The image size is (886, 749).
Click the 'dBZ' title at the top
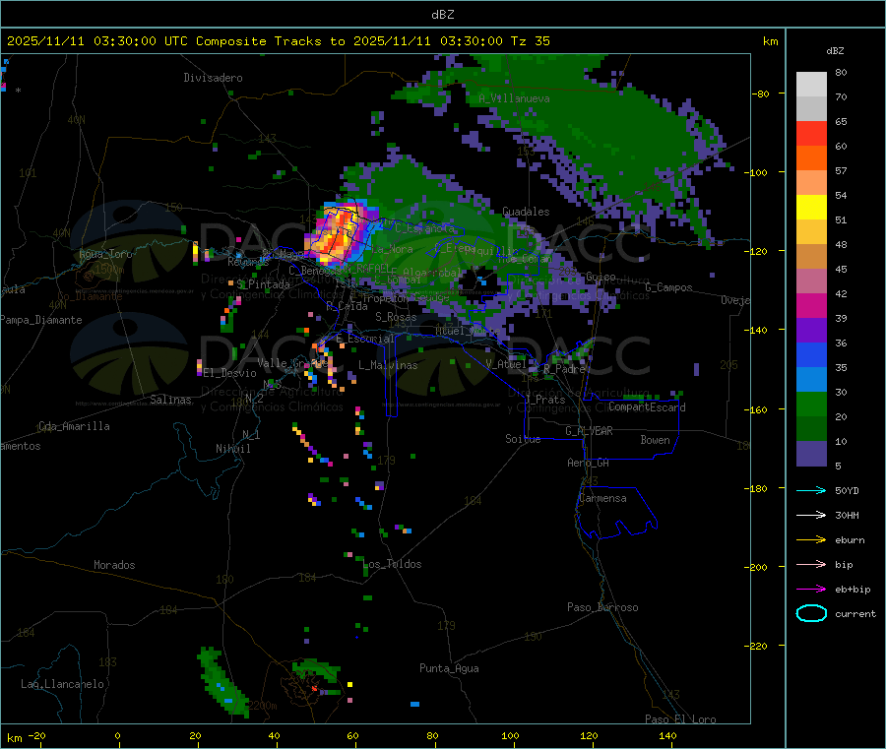(442, 15)
